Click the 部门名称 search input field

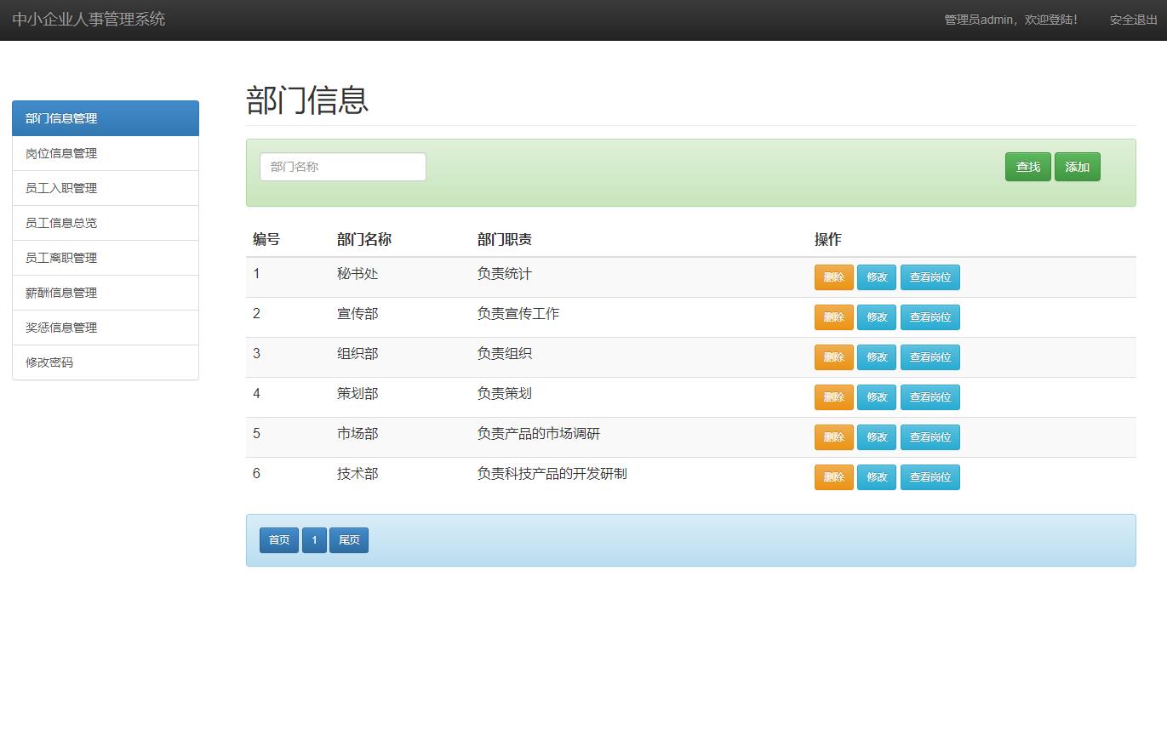click(x=342, y=167)
